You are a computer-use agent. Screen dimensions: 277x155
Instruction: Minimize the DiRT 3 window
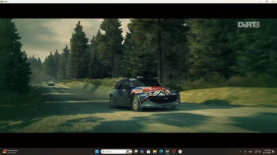coord(260,1)
